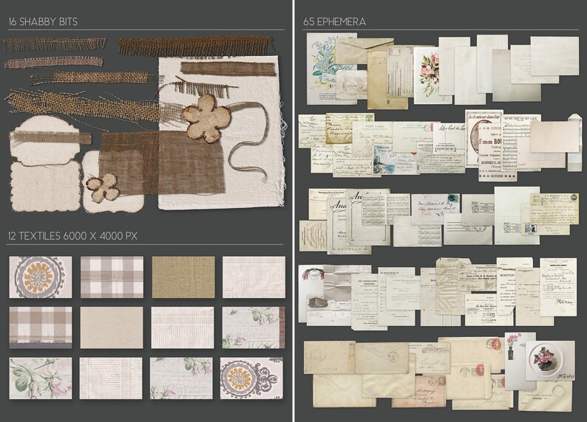Select the light gingham plaid textile
Image resolution: width=587 pixels, height=422 pixels.
click(x=112, y=277)
